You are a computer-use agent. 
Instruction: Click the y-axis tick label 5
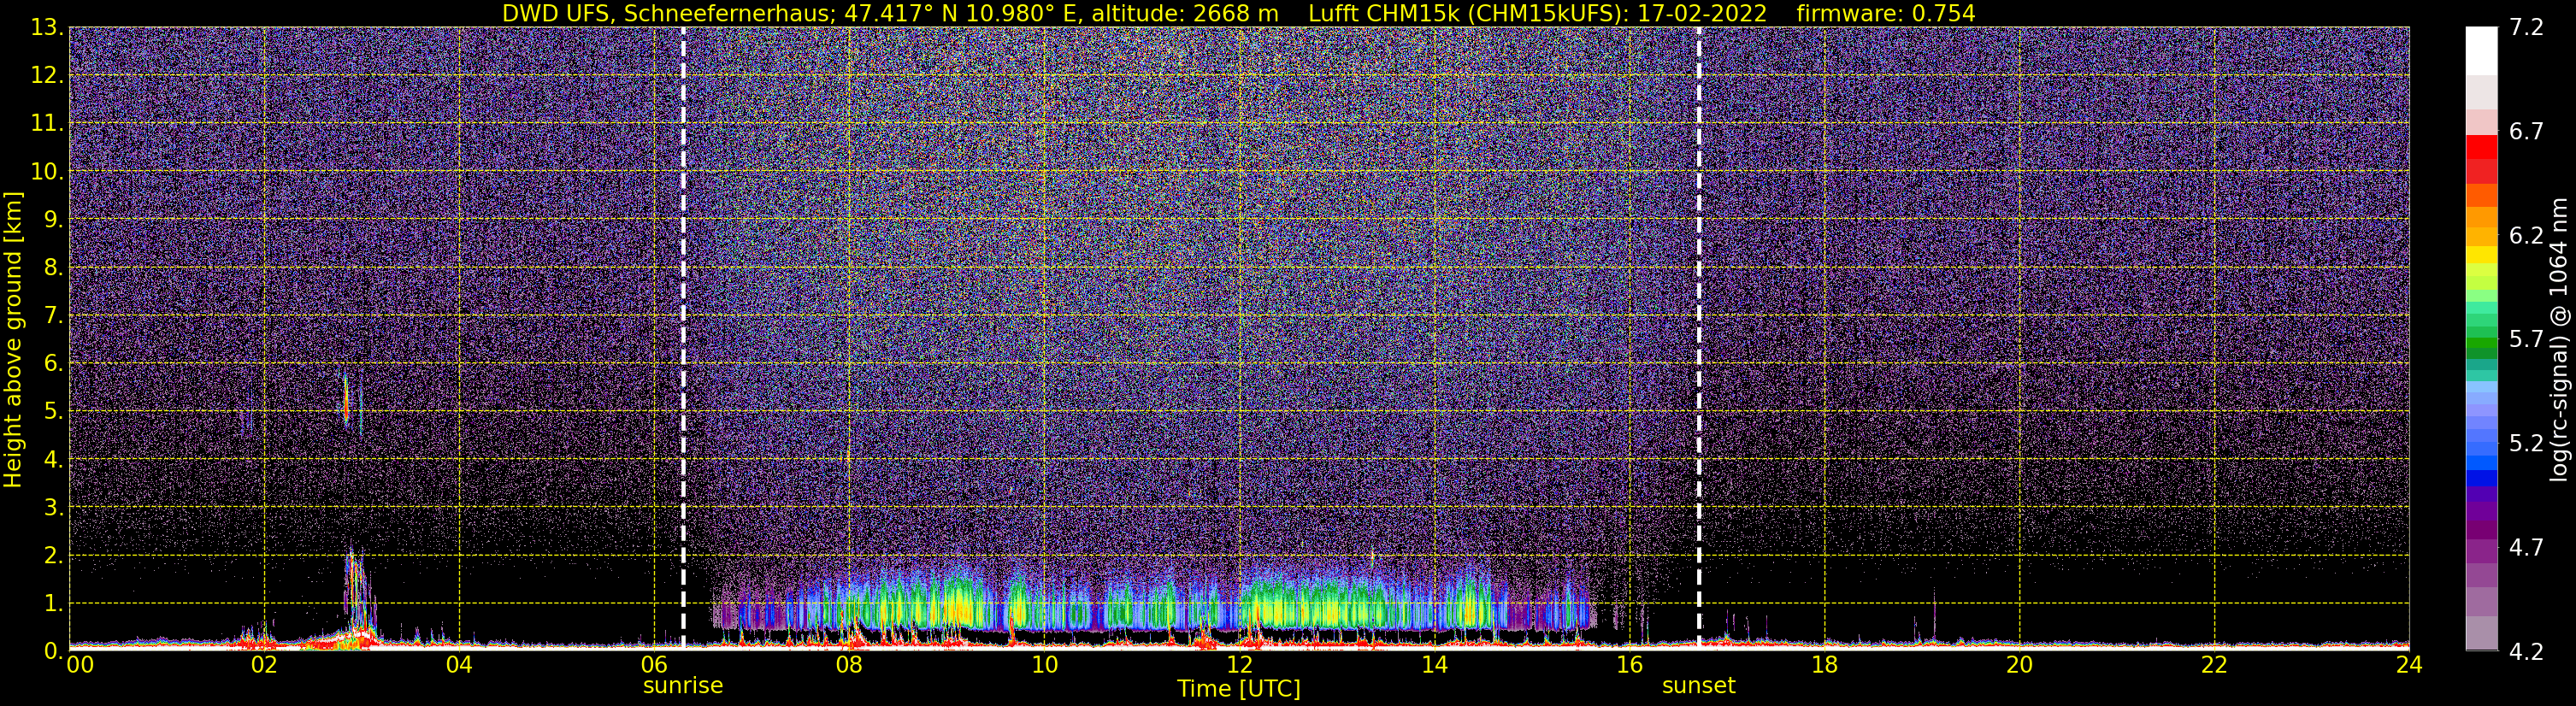(52, 412)
